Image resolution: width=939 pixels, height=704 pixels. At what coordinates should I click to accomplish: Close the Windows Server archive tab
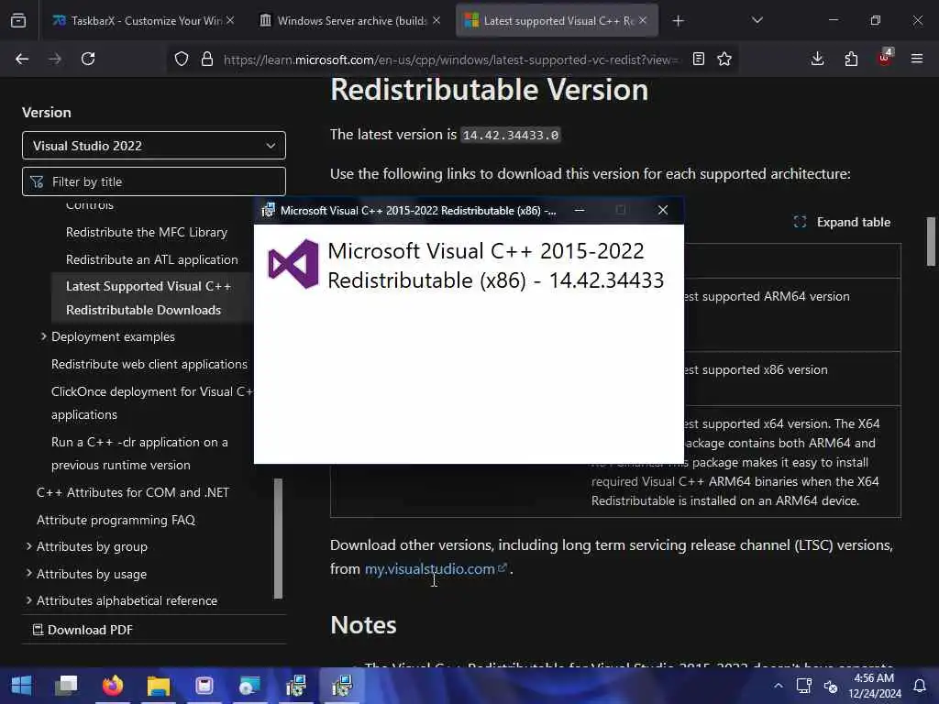436,20
